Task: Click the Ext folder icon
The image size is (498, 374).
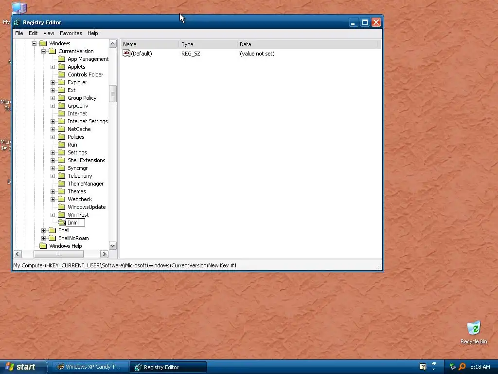Action: click(x=62, y=90)
